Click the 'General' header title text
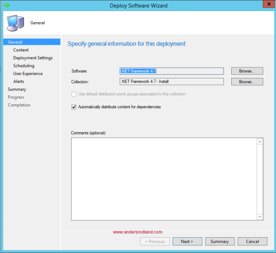This screenshot has width=276, height=253. click(37, 23)
